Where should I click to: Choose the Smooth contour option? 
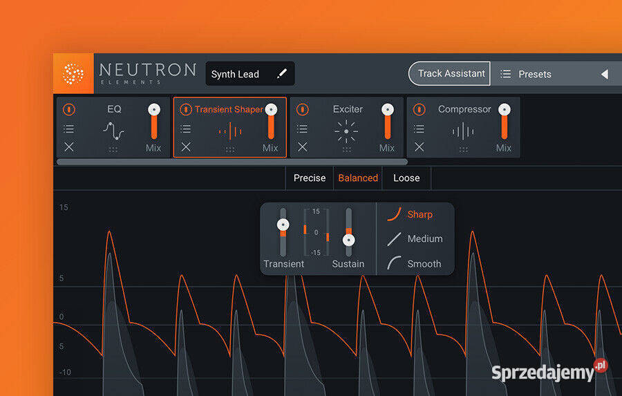tap(415, 263)
